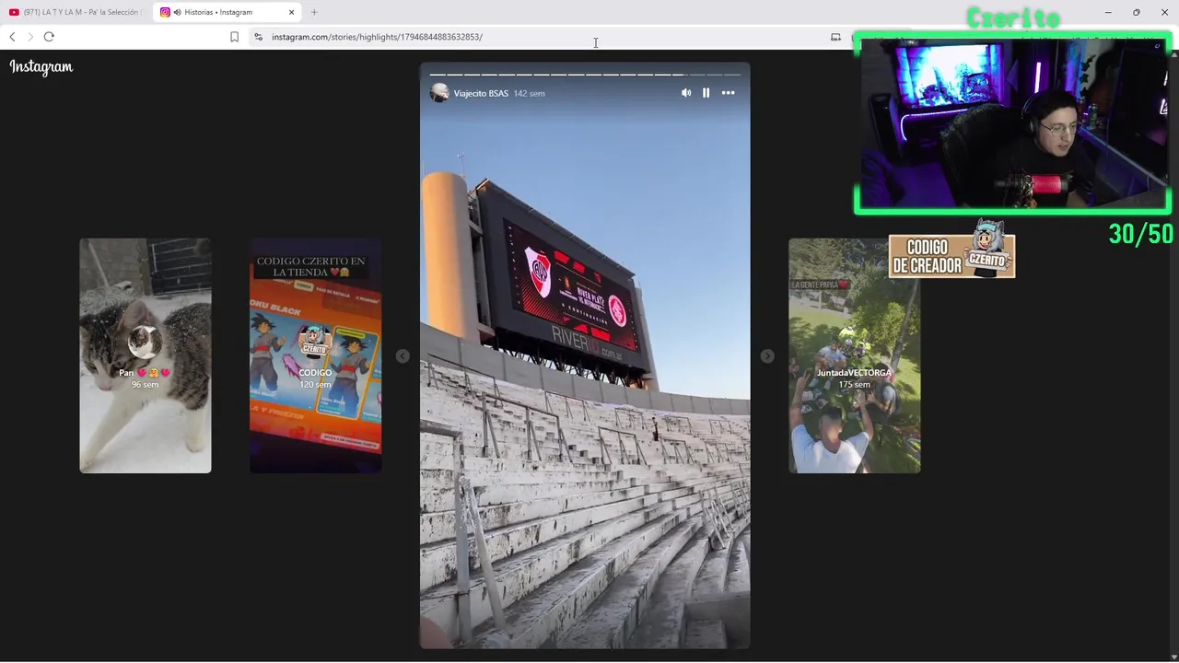Open the CODIGO highlight thumbnail
This screenshot has height=663, width=1179.
[315, 355]
